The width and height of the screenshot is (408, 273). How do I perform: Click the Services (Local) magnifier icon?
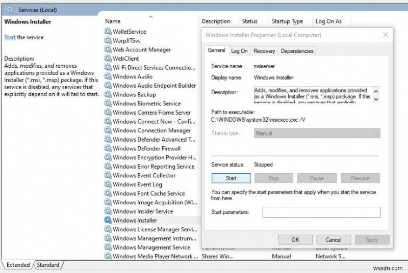pyautogui.click(x=10, y=10)
